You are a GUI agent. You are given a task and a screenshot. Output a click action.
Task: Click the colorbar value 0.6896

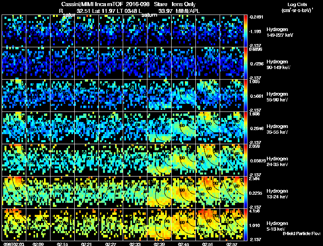[256, 49]
